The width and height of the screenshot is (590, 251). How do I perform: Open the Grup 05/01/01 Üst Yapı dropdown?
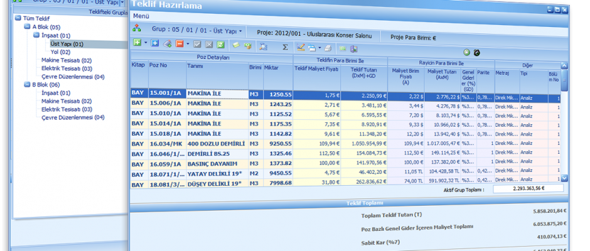[241, 30]
